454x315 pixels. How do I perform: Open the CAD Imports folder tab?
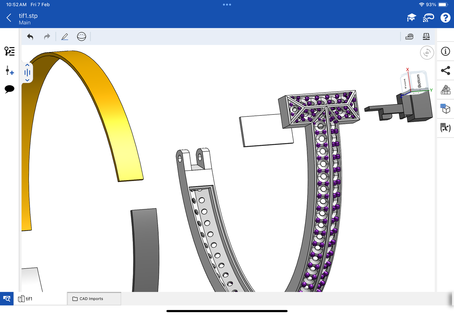[x=94, y=299]
